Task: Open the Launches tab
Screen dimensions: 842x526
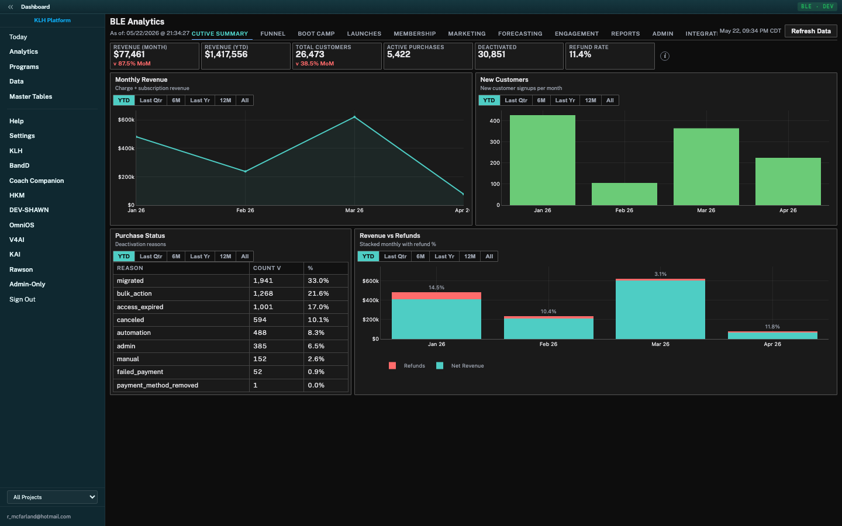Action: click(x=364, y=34)
